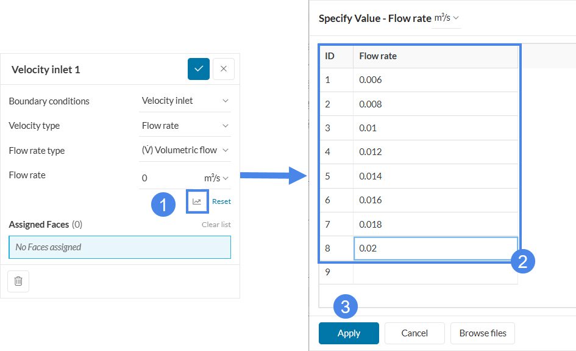Select the empty Flow rate cell in row 9
Image resolution: width=576 pixels, height=351 pixels.
(435, 272)
